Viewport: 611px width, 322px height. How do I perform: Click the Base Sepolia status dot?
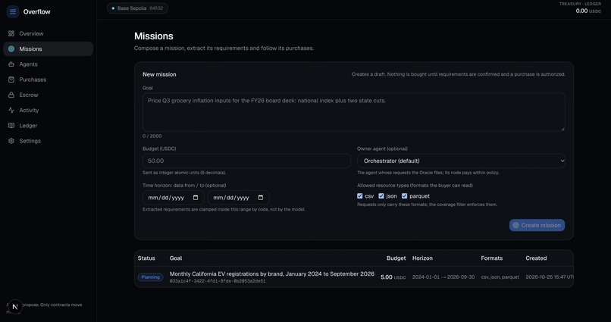(x=113, y=8)
